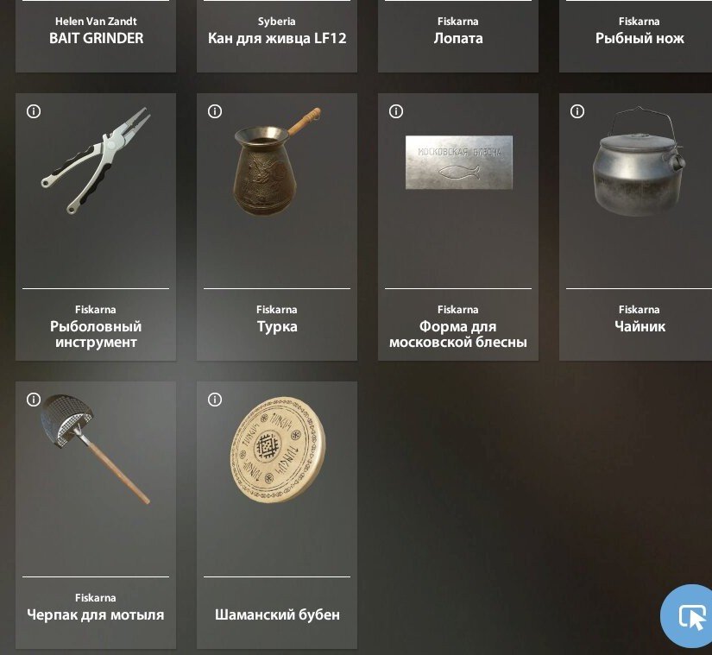Click the info icon on Чайник card
Viewport: 712px width, 655px height.
point(577,111)
